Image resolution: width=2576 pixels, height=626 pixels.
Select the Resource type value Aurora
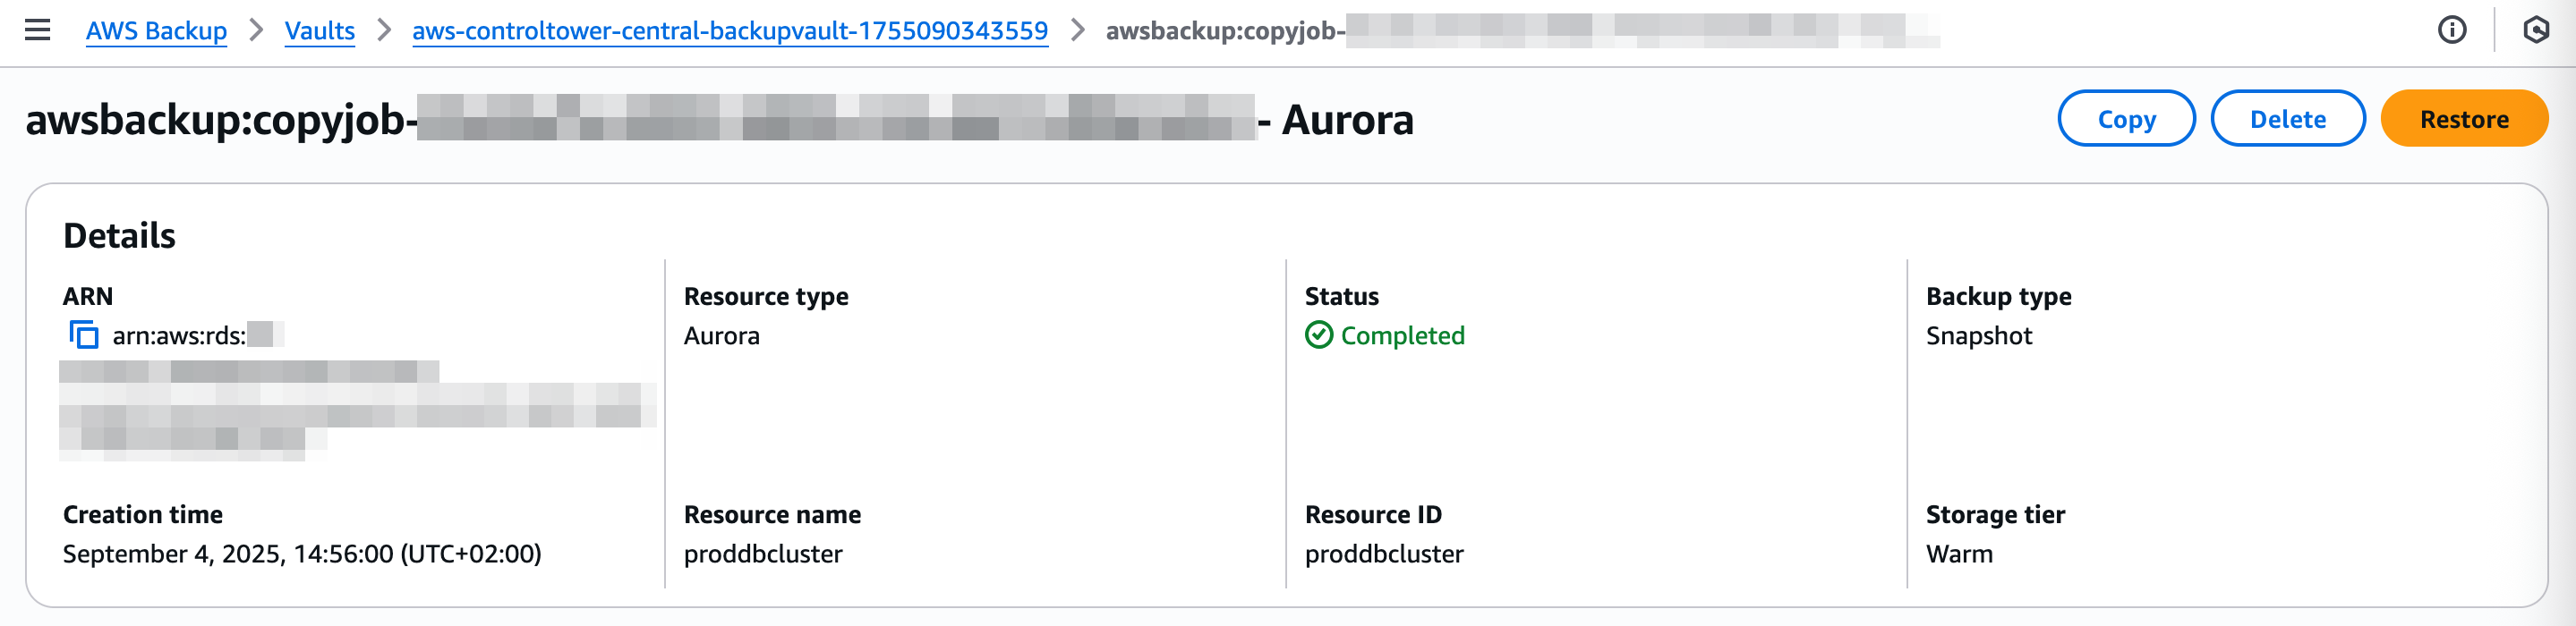[721, 335]
